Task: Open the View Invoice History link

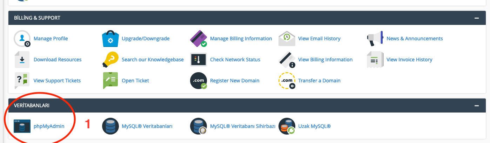Action: (x=409, y=60)
